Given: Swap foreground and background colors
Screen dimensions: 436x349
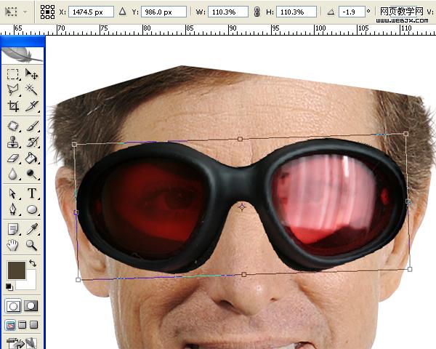Looking at the screenshot, I should (33, 263).
